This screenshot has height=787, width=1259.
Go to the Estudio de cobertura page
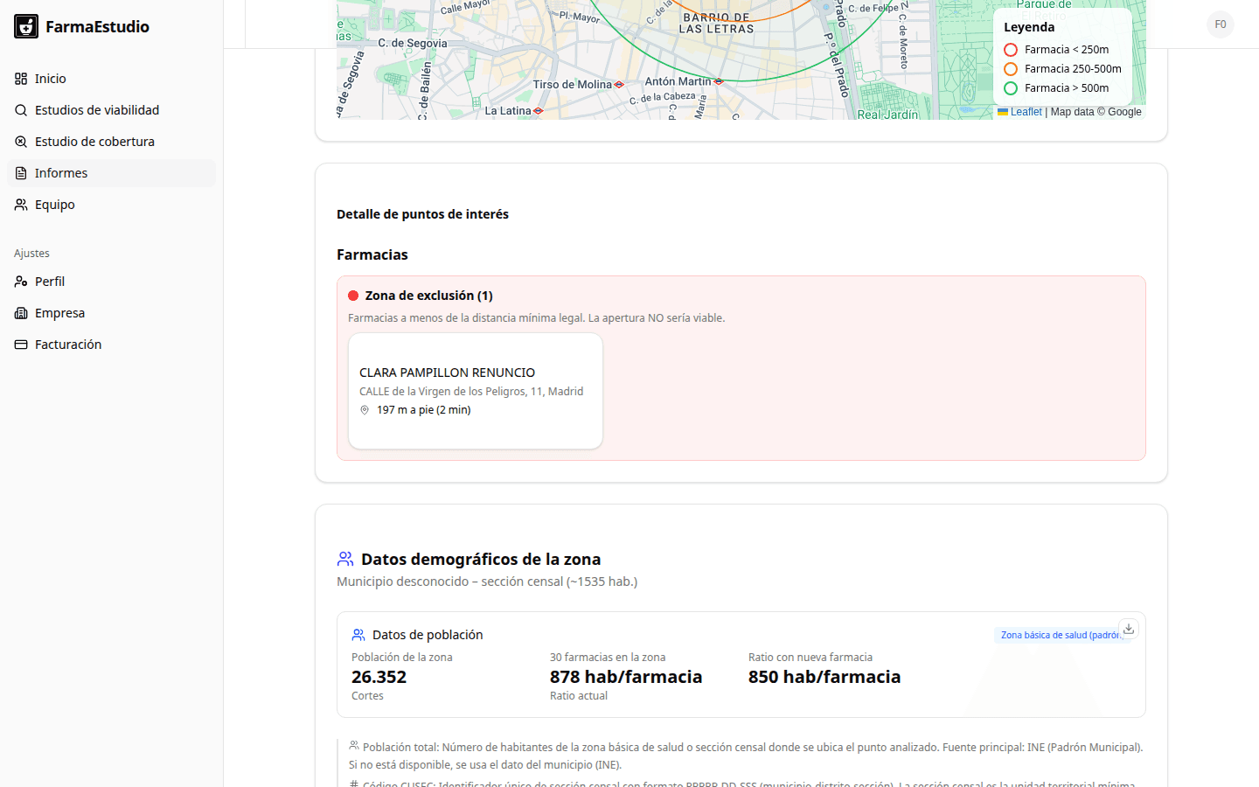click(x=94, y=142)
